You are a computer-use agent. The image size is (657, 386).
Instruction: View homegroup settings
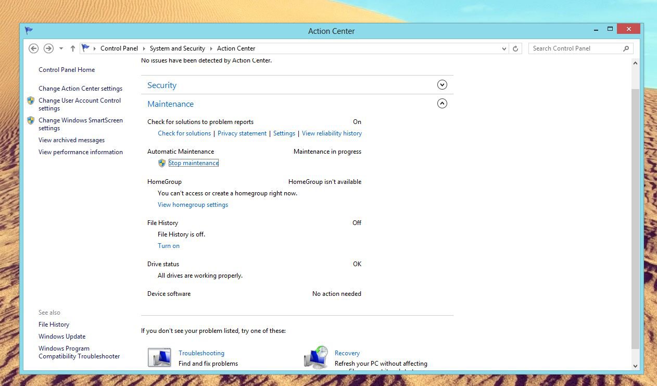[193, 205]
